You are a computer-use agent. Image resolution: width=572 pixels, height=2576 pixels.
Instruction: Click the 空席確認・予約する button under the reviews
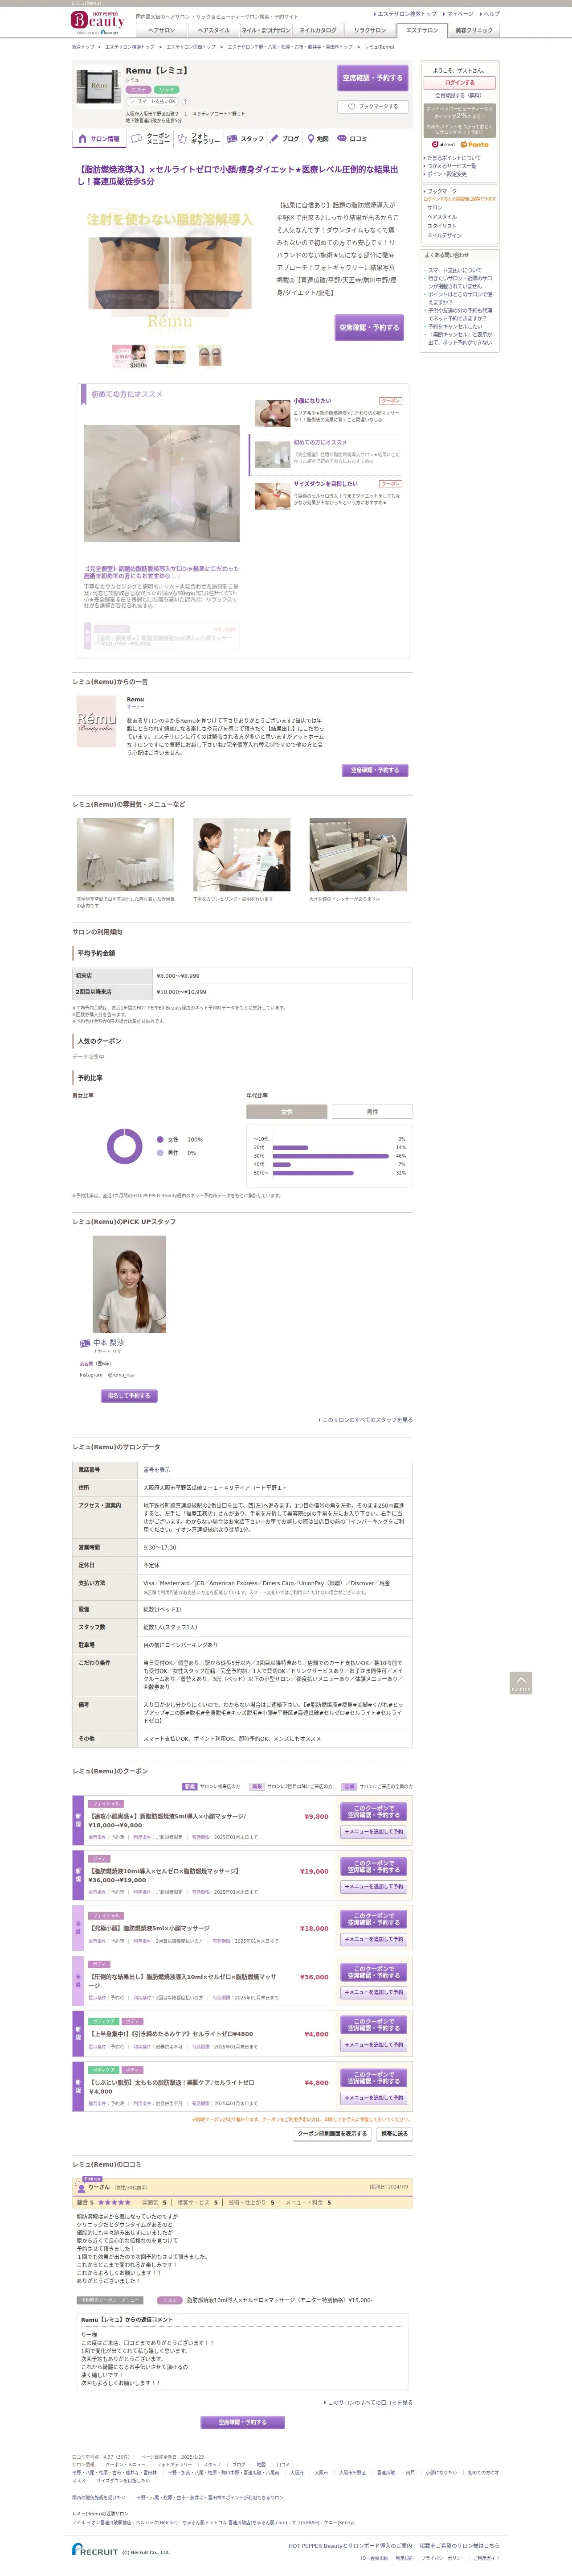(x=243, y=2422)
